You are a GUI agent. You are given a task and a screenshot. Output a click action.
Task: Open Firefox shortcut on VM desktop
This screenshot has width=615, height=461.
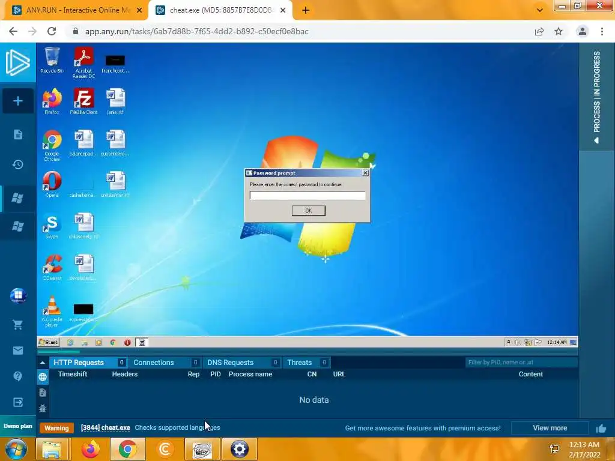[52, 101]
